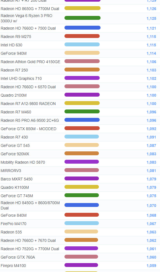Viewport: 160px width, 272px height.
Task: Open the GeForce GT 745M entry
Action: 17,196
